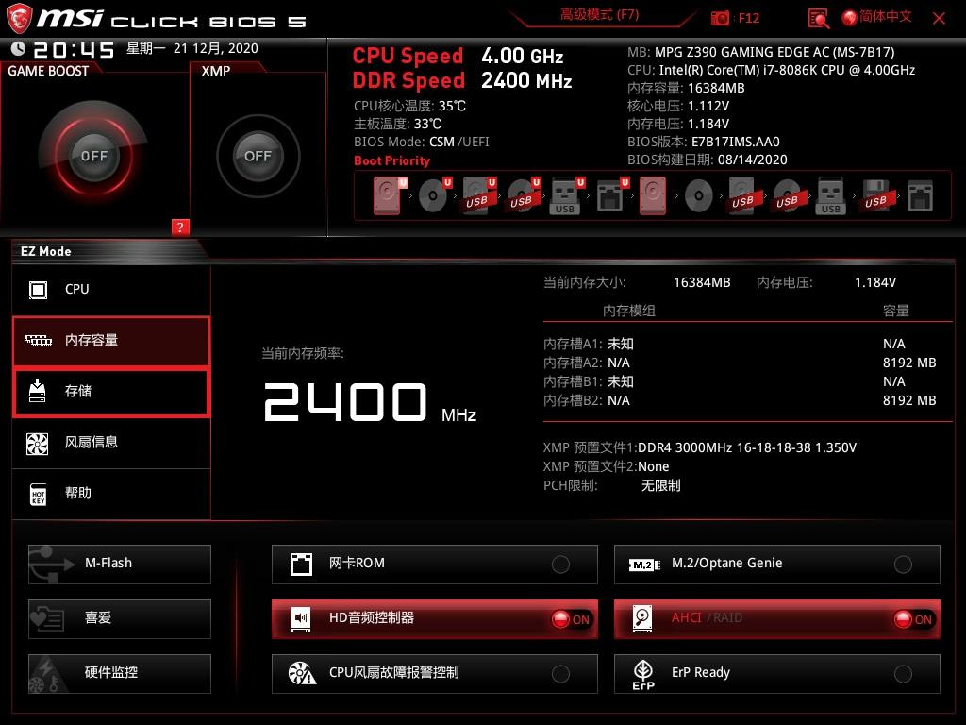The width and height of the screenshot is (966, 725).
Task: Click the red globe language icon
Action: pos(850,18)
